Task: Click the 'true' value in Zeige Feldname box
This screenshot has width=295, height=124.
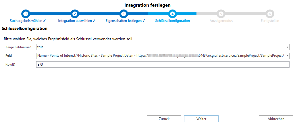Action: (x=40, y=47)
